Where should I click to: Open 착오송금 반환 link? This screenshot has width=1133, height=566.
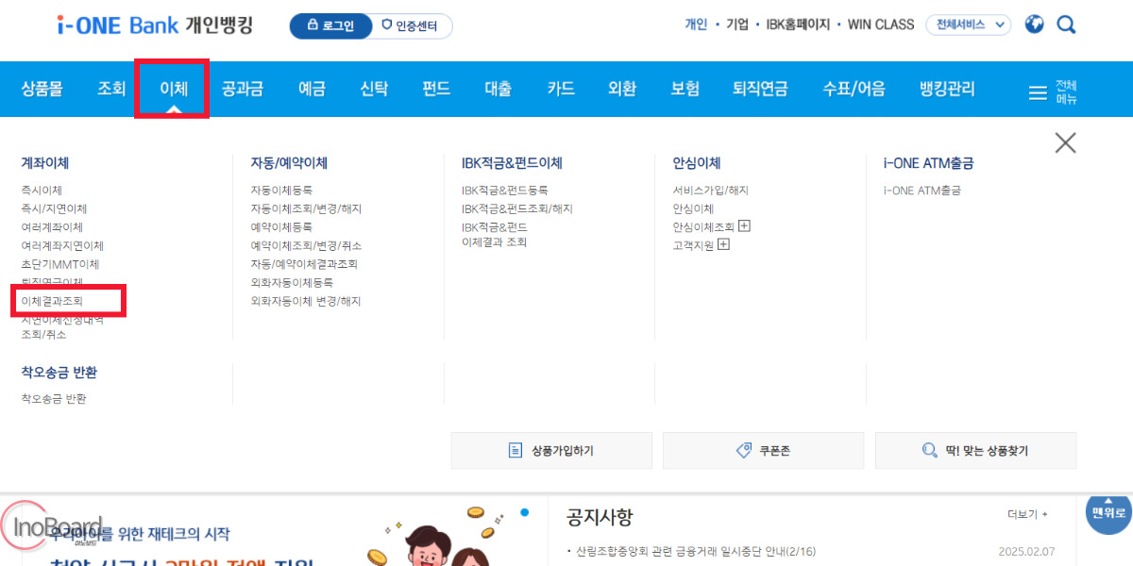54,399
